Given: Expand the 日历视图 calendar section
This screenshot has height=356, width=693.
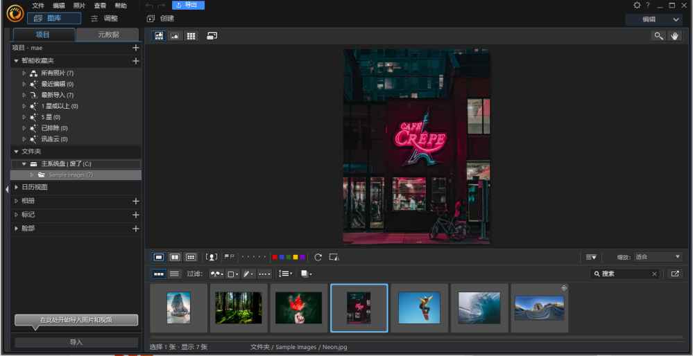Looking at the screenshot, I should [x=35, y=187].
